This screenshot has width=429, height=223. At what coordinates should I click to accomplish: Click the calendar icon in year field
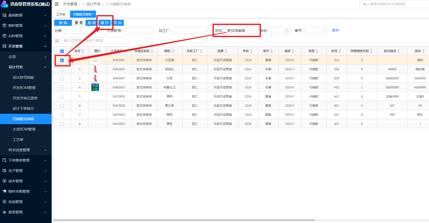[x=287, y=31]
